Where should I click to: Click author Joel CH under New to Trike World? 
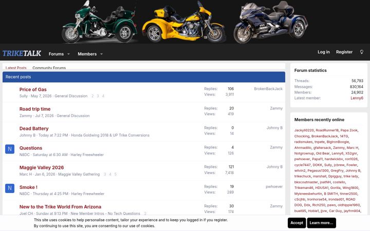coord(26,214)
